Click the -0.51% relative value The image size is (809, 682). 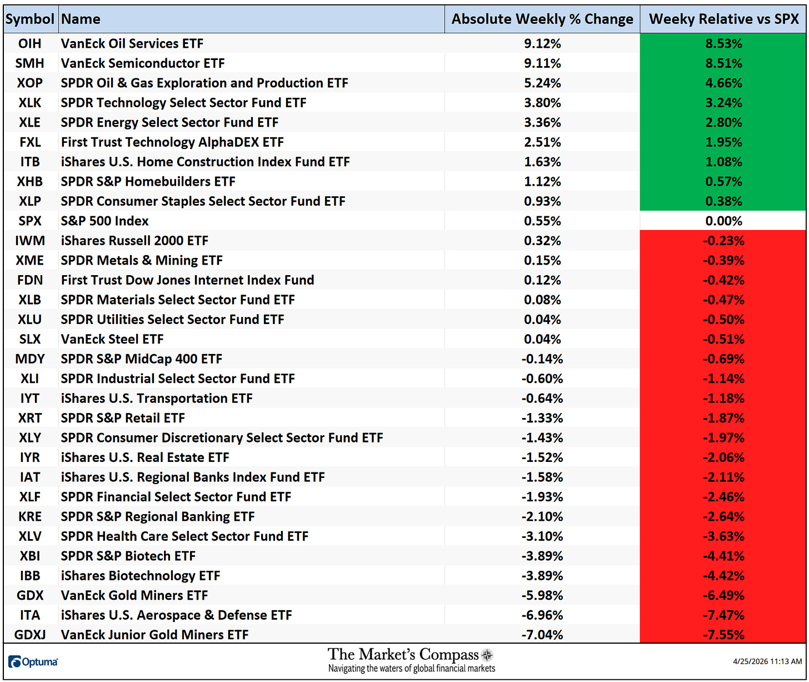click(x=723, y=339)
